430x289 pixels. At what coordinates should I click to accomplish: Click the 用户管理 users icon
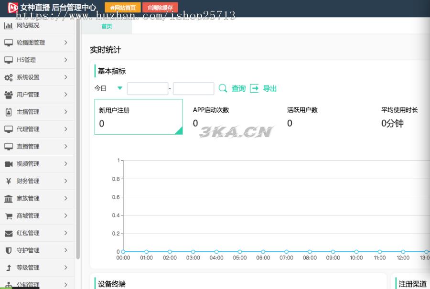8,95
